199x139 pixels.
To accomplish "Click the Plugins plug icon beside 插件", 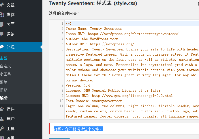I will click(x=2, y=109).
